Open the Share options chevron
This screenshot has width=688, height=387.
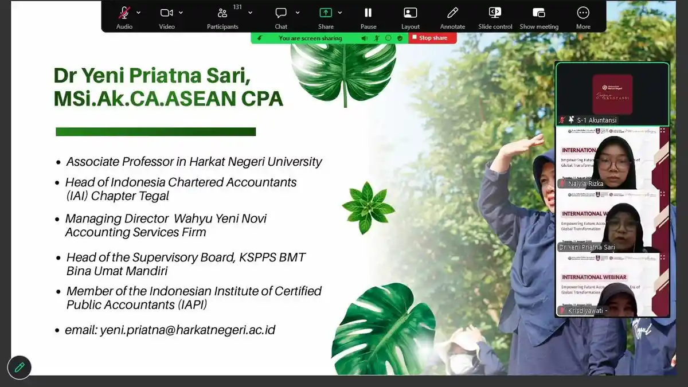(340, 12)
